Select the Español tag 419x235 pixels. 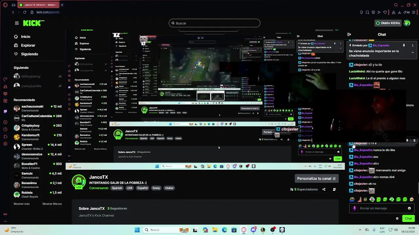click(x=142, y=188)
